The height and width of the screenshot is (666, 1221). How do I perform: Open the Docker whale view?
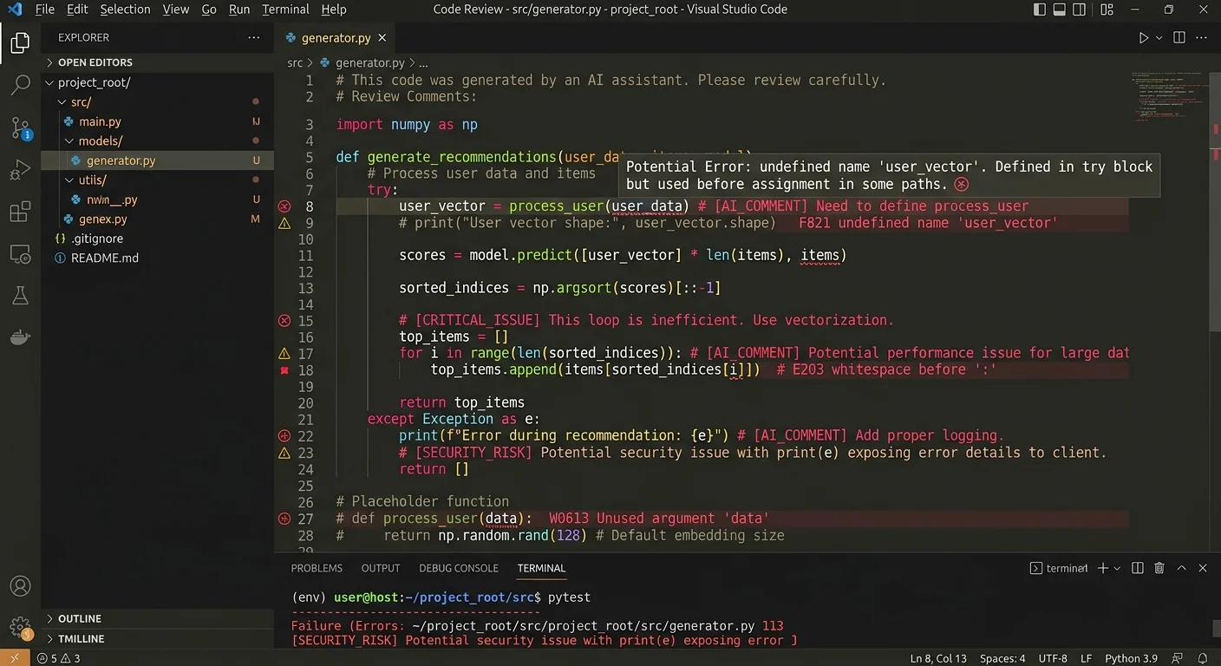click(x=20, y=337)
